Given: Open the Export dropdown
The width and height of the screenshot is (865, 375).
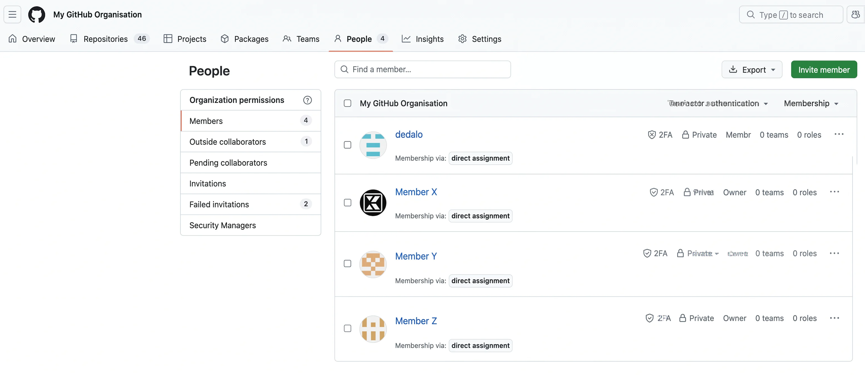Looking at the screenshot, I should pyautogui.click(x=751, y=69).
